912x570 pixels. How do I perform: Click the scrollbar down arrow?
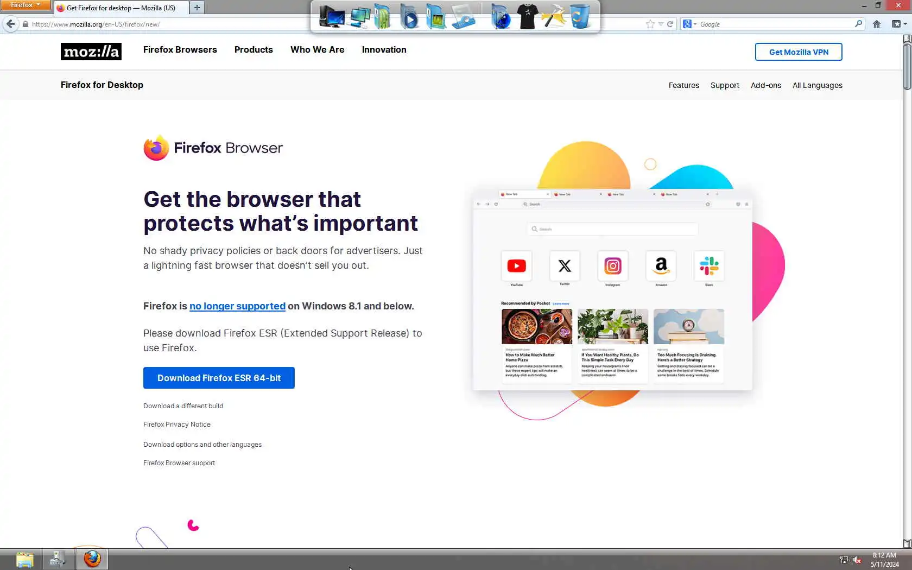coord(907,543)
